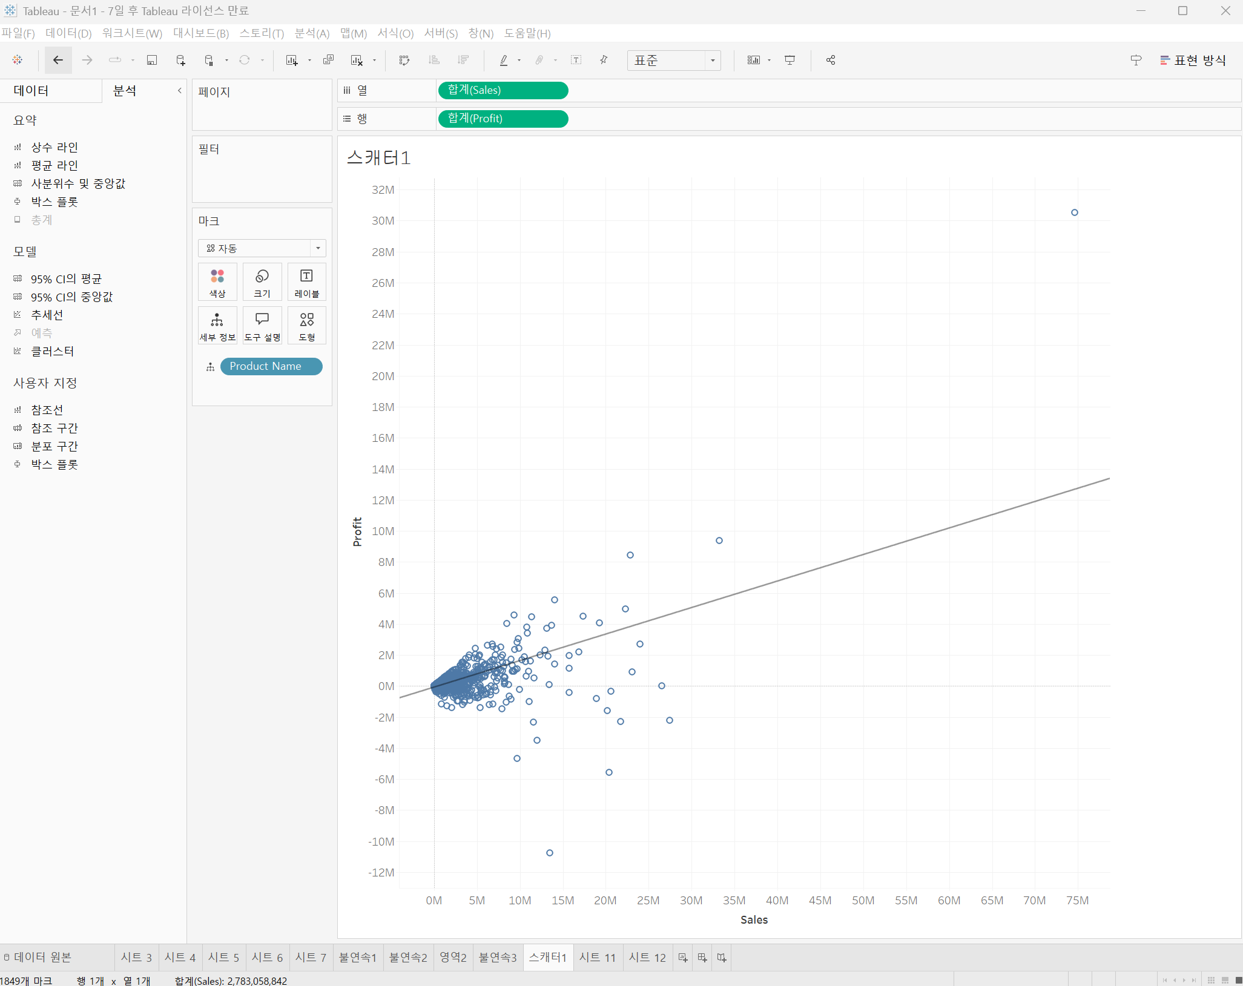Click the Product Name detail pill
1243x986 pixels.
tap(271, 366)
